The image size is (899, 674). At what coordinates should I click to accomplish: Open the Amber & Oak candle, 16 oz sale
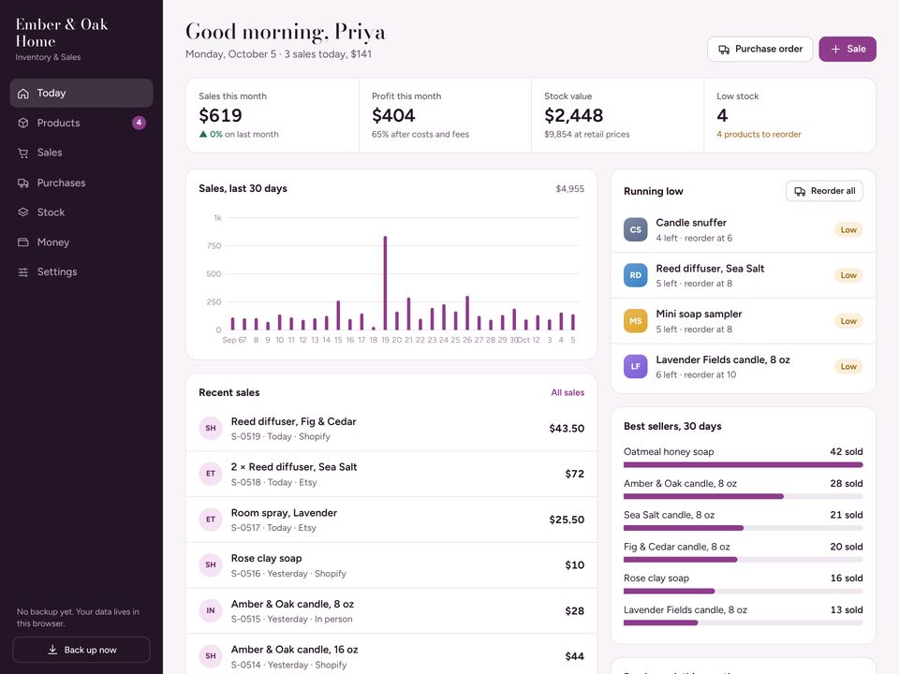click(391, 656)
